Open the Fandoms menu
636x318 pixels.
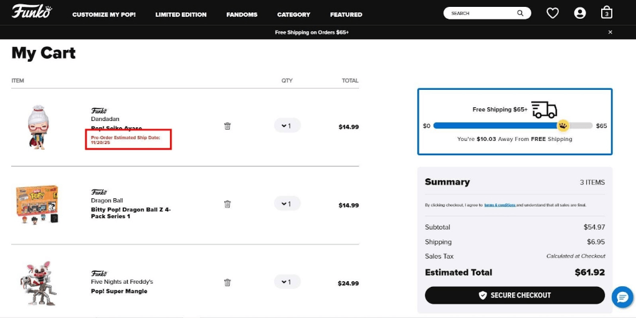point(242,14)
